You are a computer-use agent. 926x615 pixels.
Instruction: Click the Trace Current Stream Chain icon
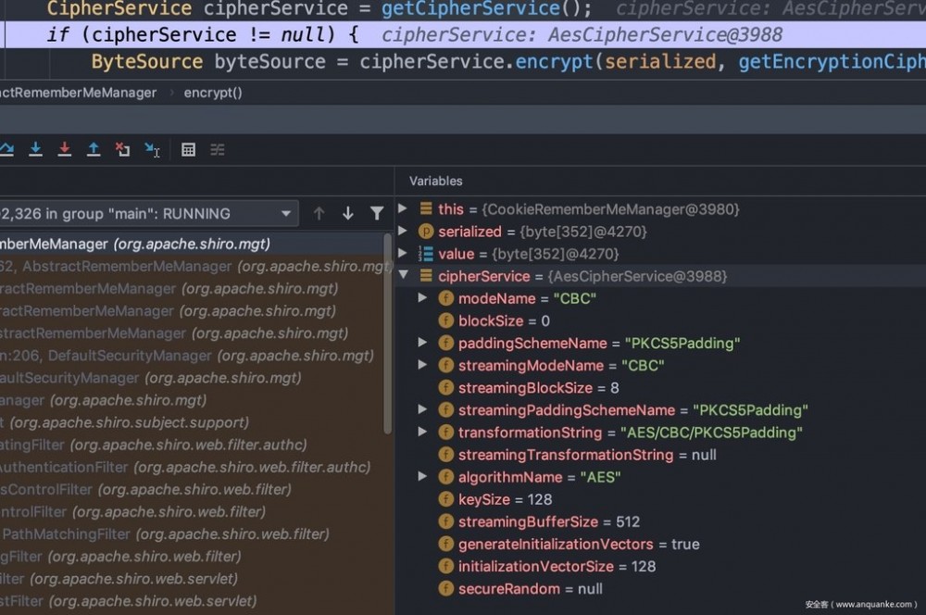pos(218,149)
